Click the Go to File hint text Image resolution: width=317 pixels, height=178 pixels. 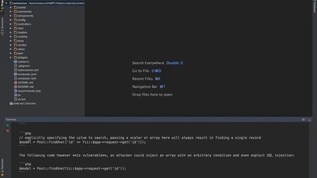pyautogui.click(x=141, y=71)
